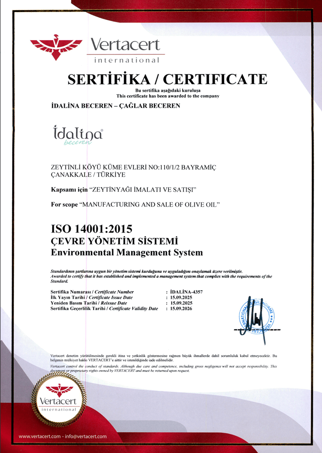Click the address line ZEYTİNLİ KÖYÜ KÜME EVLERİ
322x453 pixels.
click(133, 167)
